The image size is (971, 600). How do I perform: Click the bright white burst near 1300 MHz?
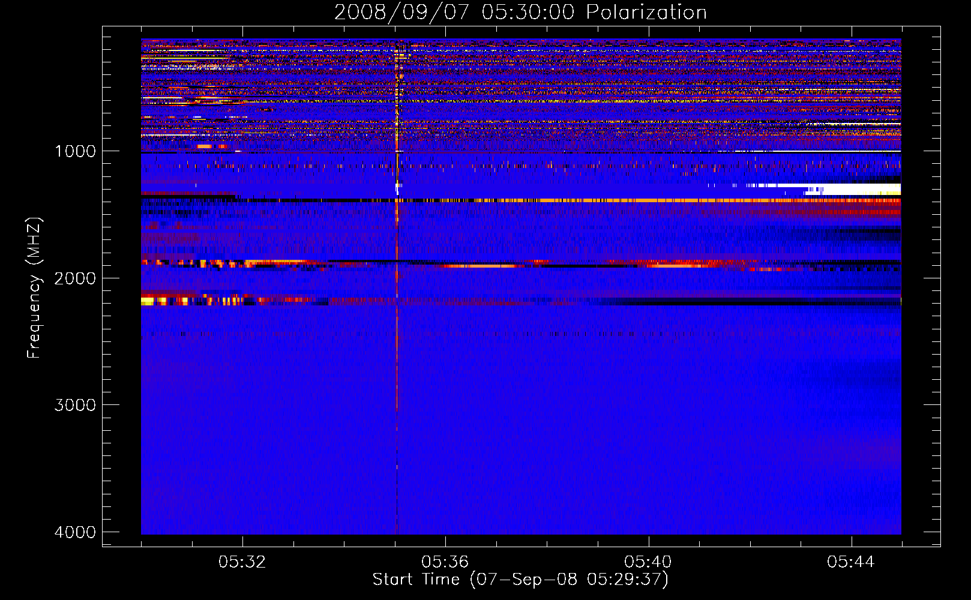click(852, 190)
